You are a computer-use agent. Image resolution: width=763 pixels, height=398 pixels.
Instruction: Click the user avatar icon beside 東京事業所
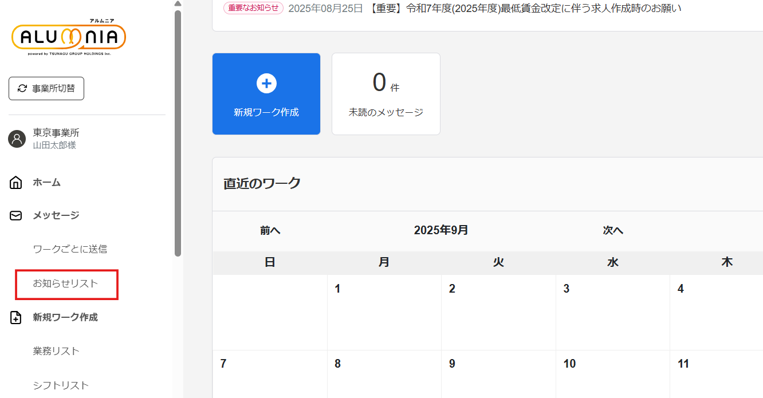tap(17, 139)
